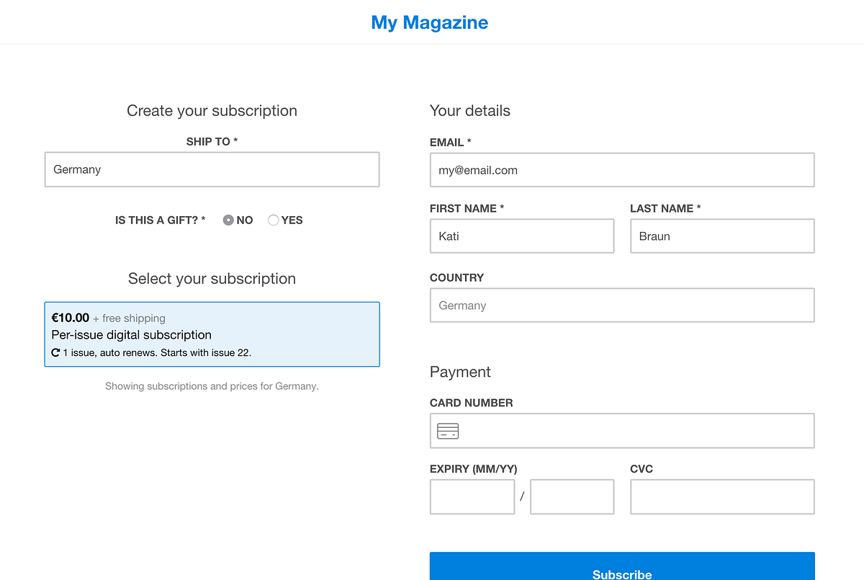Open the Ship To country selector
The height and width of the screenshot is (580, 864).
212,169
